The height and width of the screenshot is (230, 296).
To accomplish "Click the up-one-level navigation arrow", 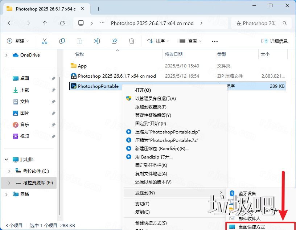I will click(x=44, y=23).
